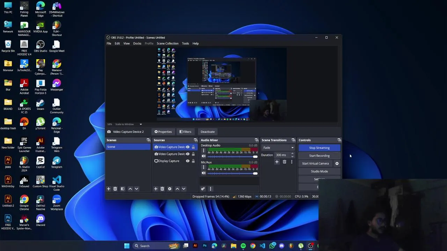The image size is (447, 251).
Task: Click the Windows Start button
Action: click(127, 246)
